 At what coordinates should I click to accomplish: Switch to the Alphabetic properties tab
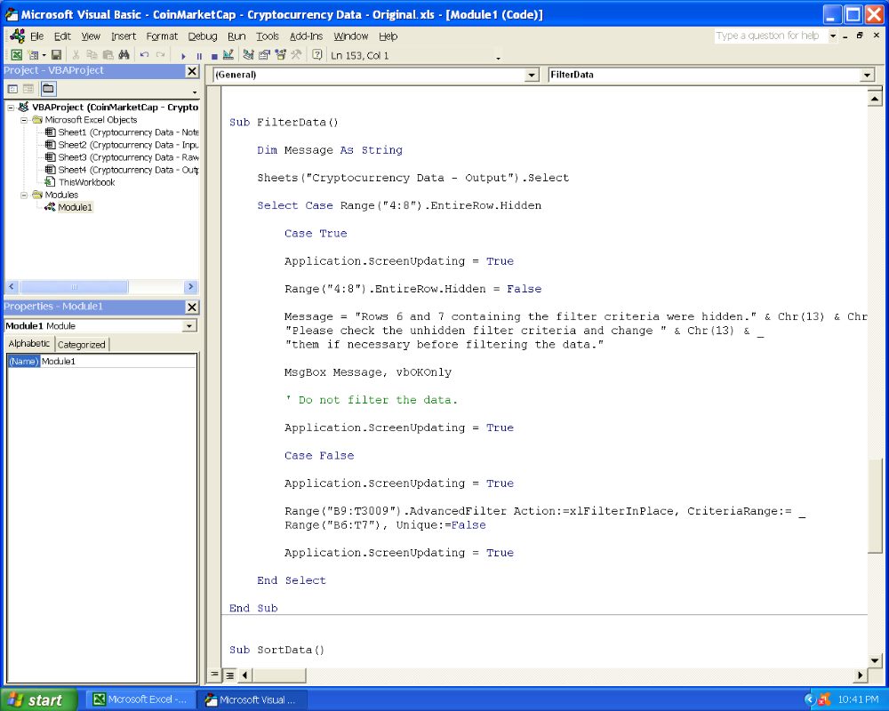[29, 344]
